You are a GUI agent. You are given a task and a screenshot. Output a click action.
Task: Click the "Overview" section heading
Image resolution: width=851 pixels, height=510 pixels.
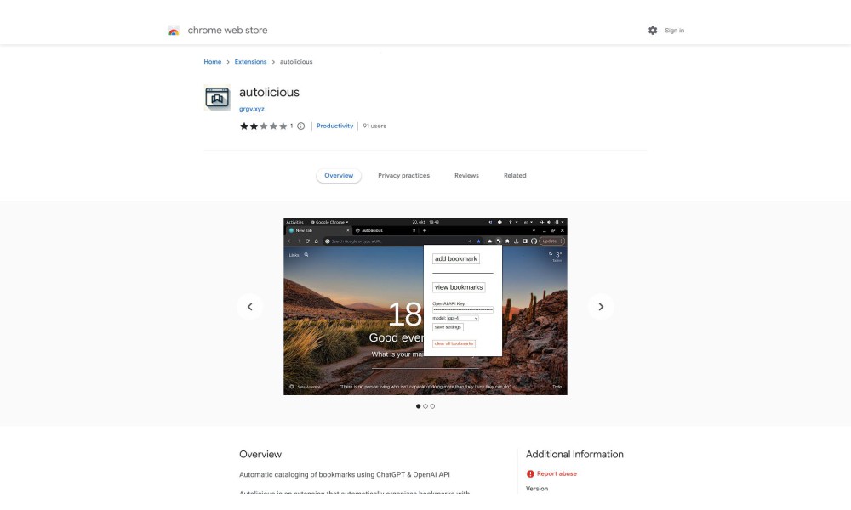point(260,454)
